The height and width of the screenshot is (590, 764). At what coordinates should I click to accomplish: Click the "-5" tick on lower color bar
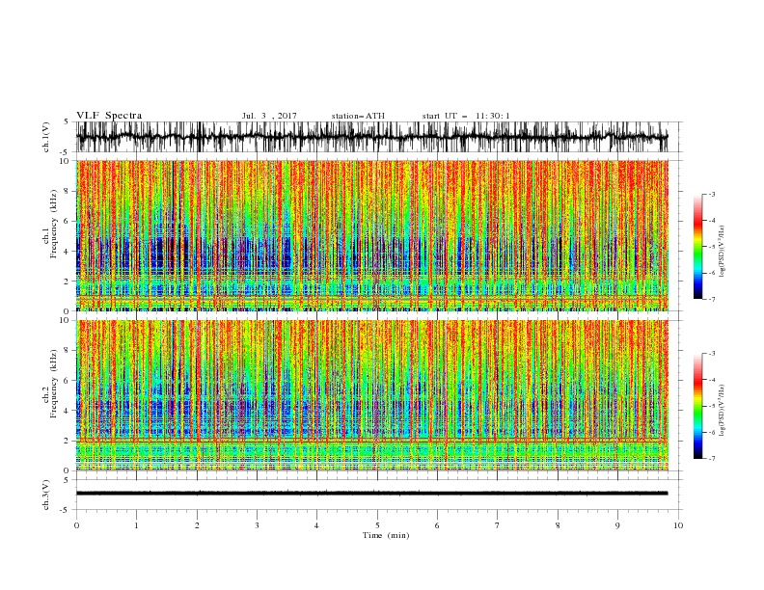click(x=711, y=406)
